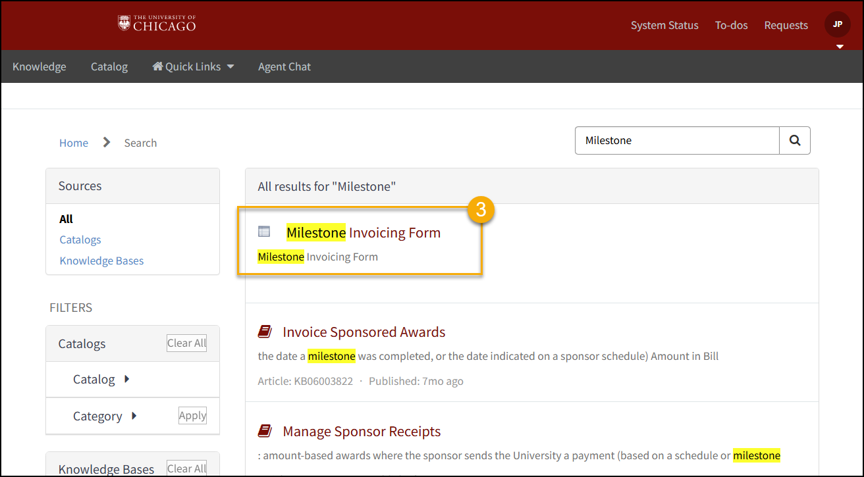
Task: Click the catalog form icon beside Milestone Invoicing Form
Action: [x=264, y=232]
